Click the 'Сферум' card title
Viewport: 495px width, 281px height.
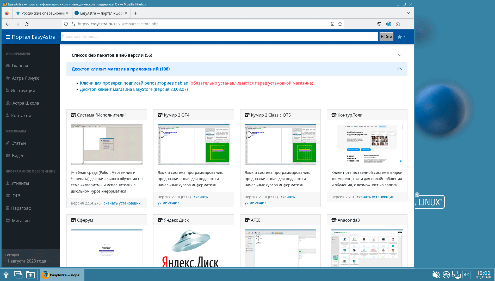tap(85, 220)
